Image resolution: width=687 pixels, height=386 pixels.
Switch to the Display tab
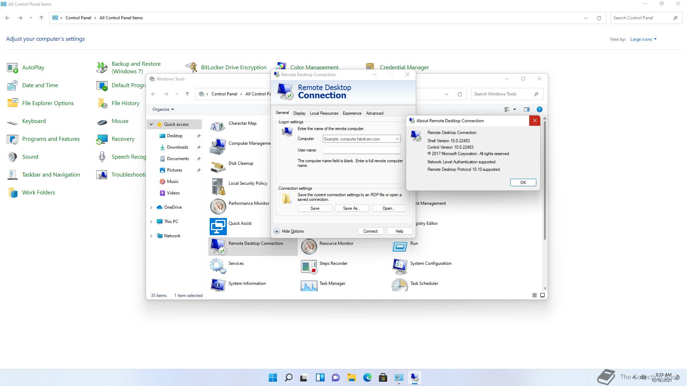(299, 113)
